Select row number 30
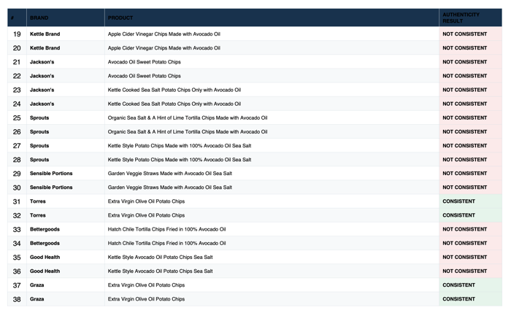 [x=17, y=188]
